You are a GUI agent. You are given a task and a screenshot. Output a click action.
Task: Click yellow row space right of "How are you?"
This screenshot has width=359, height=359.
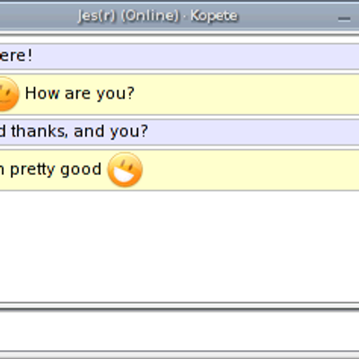(247, 93)
